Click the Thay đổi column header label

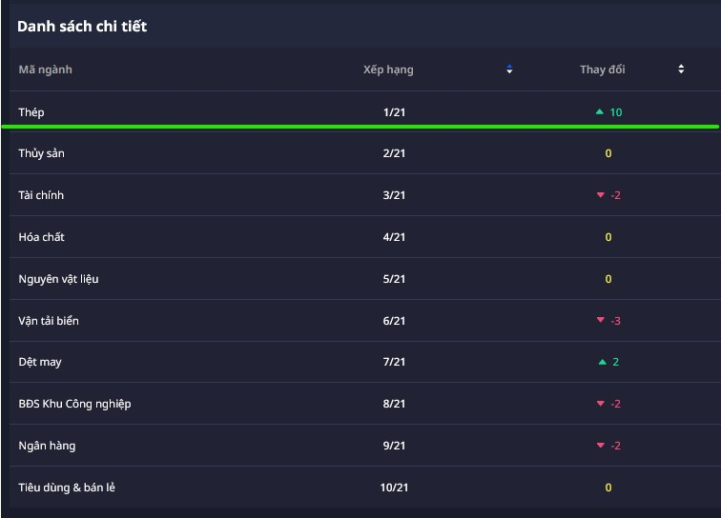pyautogui.click(x=603, y=70)
